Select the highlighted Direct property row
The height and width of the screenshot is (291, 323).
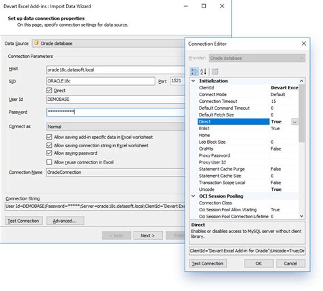tap(248, 122)
